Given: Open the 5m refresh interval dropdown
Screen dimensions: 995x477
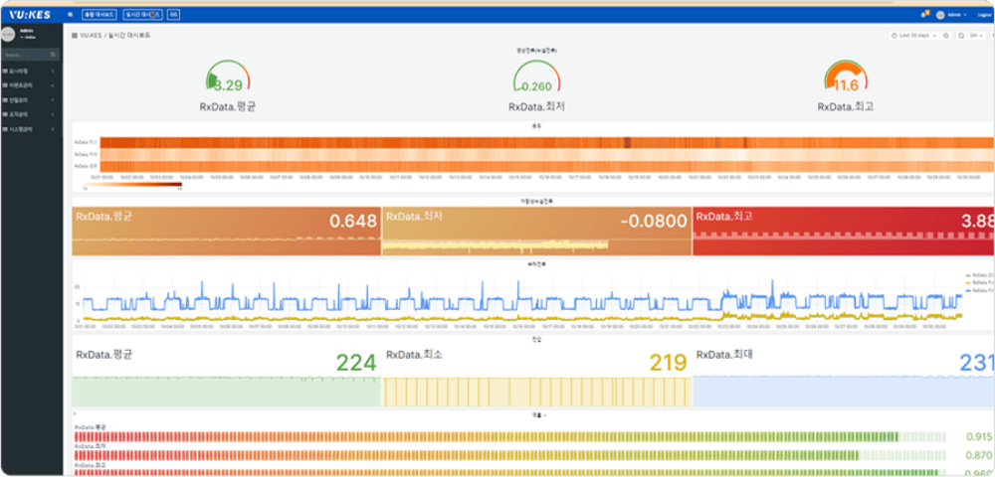Looking at the screenshot, I should tap(978, 36).
